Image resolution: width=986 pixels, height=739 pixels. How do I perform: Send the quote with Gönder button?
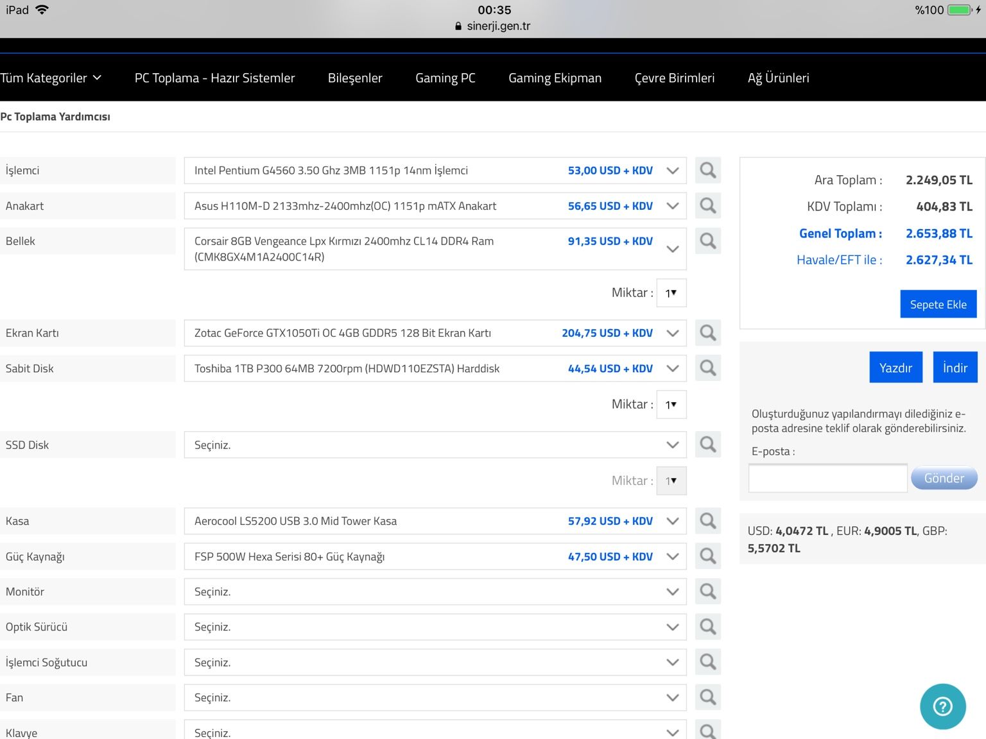[x=944, y=478]
